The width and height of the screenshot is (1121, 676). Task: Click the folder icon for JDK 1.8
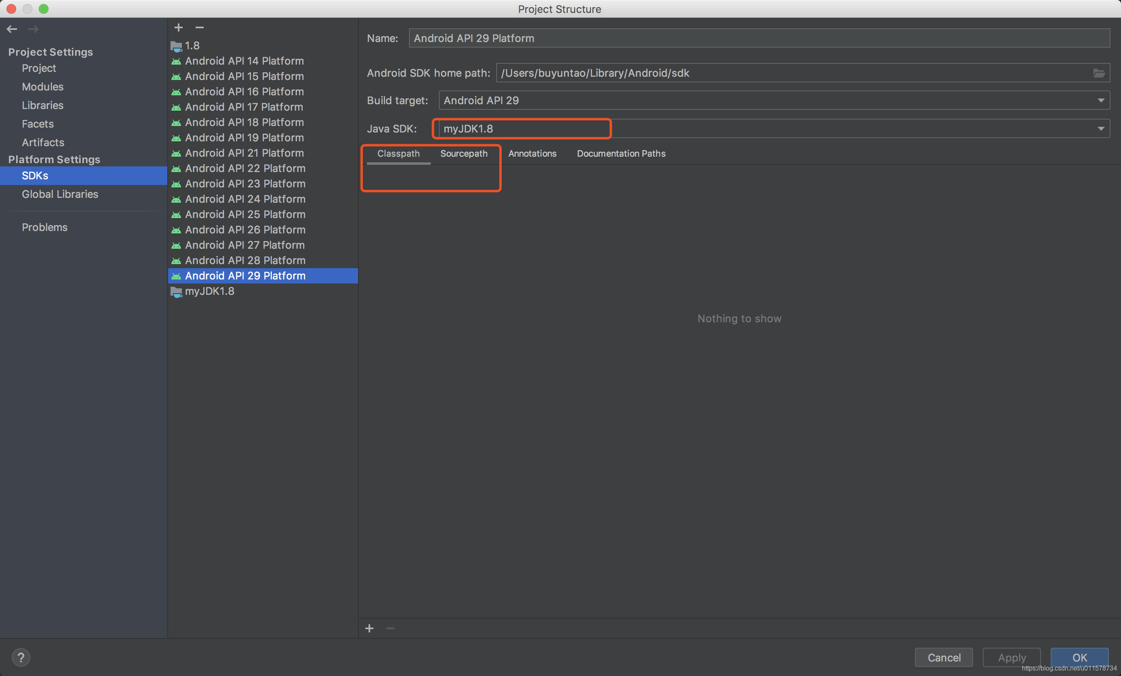click(176, 46)
